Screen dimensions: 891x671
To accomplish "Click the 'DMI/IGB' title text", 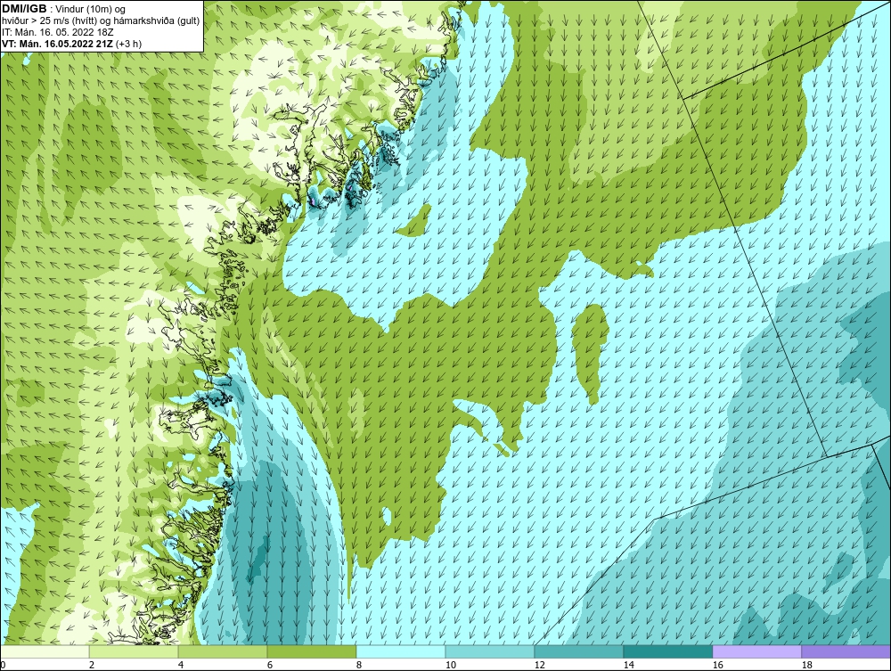I will pos(24,9).
